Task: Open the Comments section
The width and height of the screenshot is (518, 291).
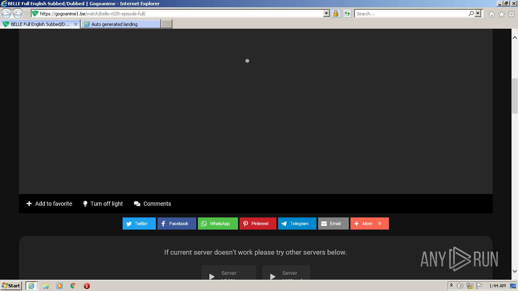Action: tap(153, 204)
